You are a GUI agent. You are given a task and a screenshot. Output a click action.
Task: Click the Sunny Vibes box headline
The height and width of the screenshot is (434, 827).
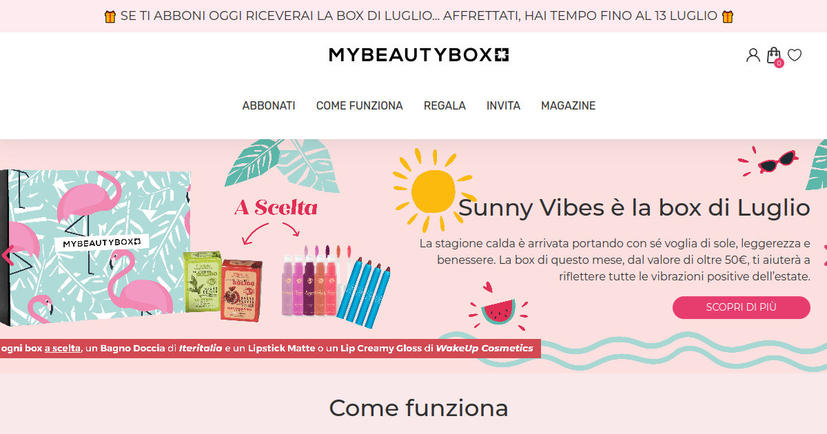pyautogui.click(x=634, y=207)
